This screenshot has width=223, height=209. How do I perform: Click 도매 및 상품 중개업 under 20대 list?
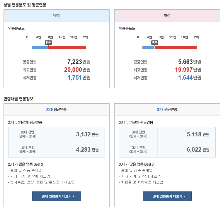(x=26, y=170)
